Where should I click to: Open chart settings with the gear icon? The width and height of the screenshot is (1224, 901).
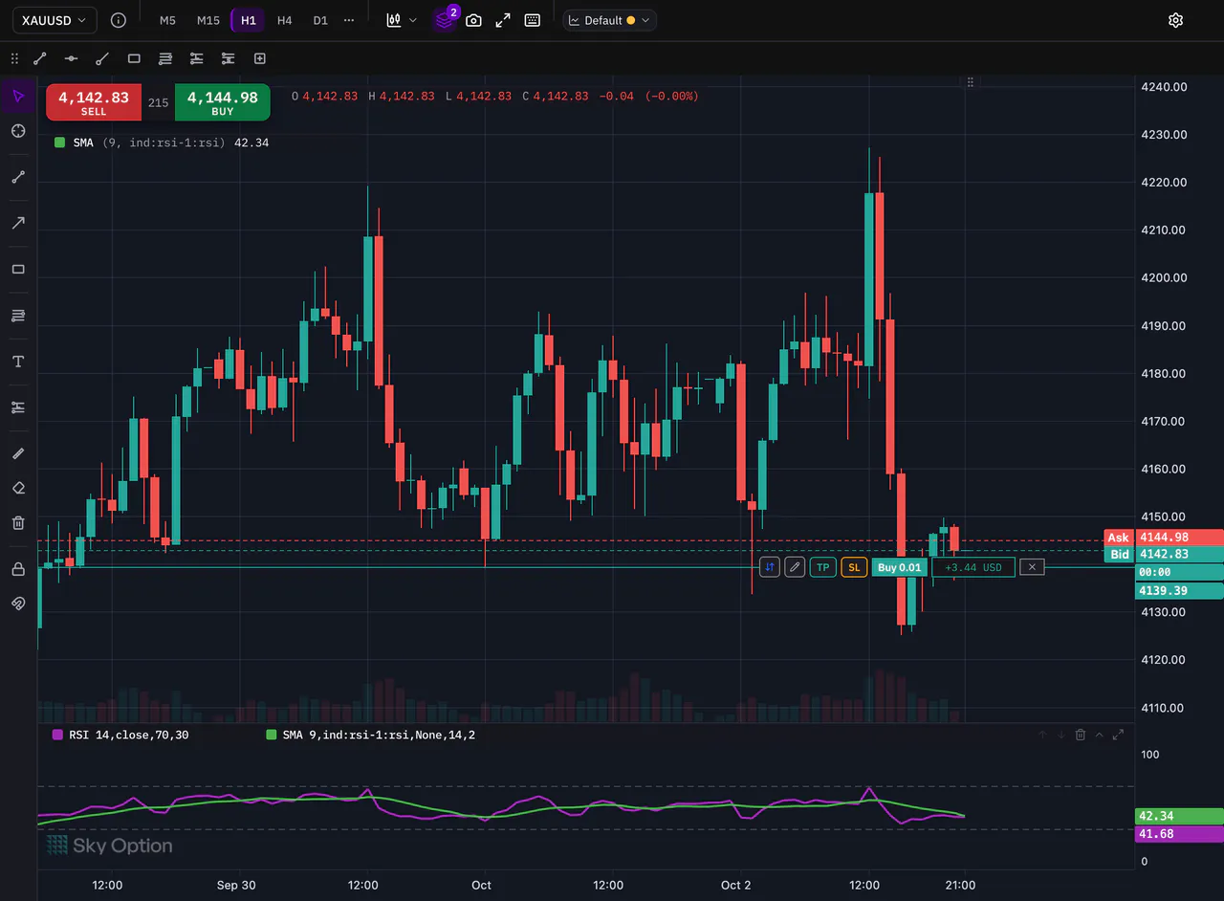(1176, 20)
